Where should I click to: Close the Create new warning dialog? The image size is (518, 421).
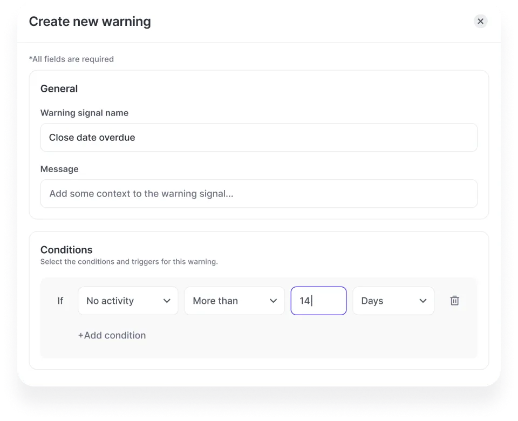[480, 21]
